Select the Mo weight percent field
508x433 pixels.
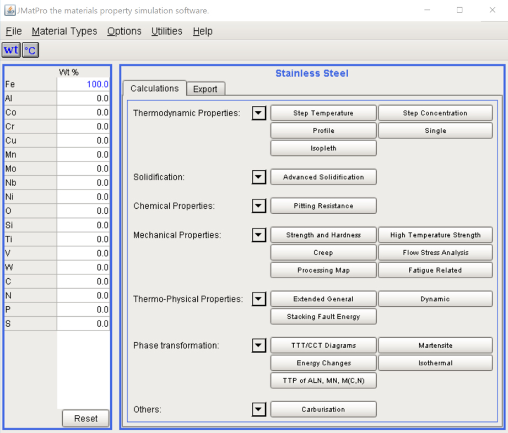click(83, 169)
